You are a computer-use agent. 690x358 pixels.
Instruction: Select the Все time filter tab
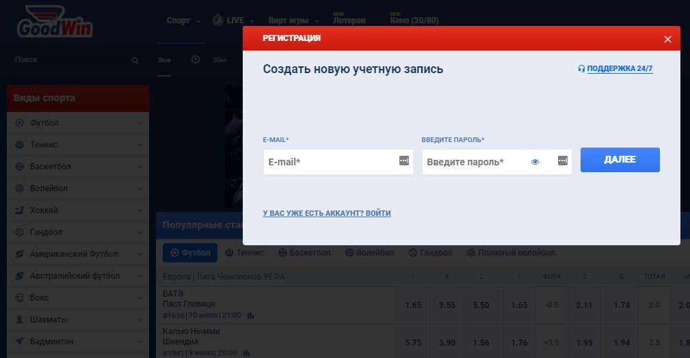point(164,60)
